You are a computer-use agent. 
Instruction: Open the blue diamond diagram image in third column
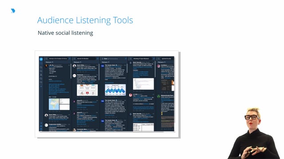pos(115,90)
